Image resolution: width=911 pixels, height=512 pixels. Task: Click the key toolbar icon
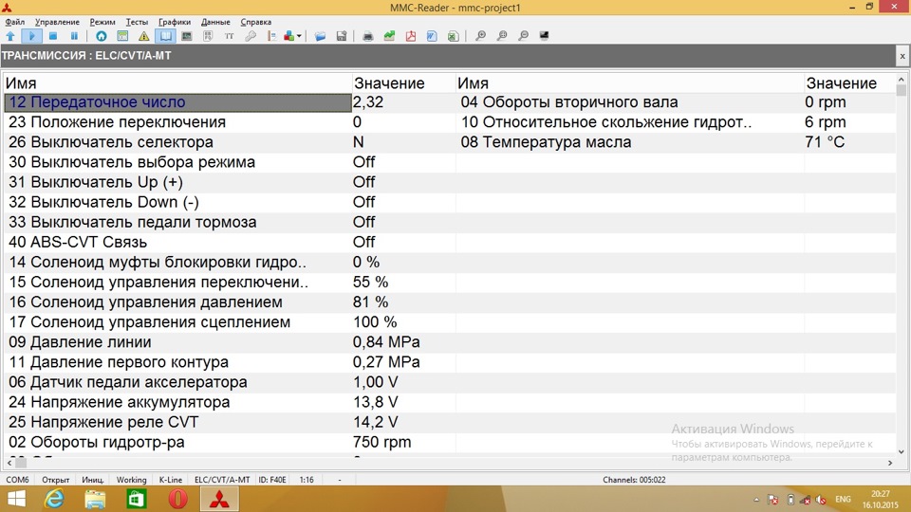pos(251,36)
